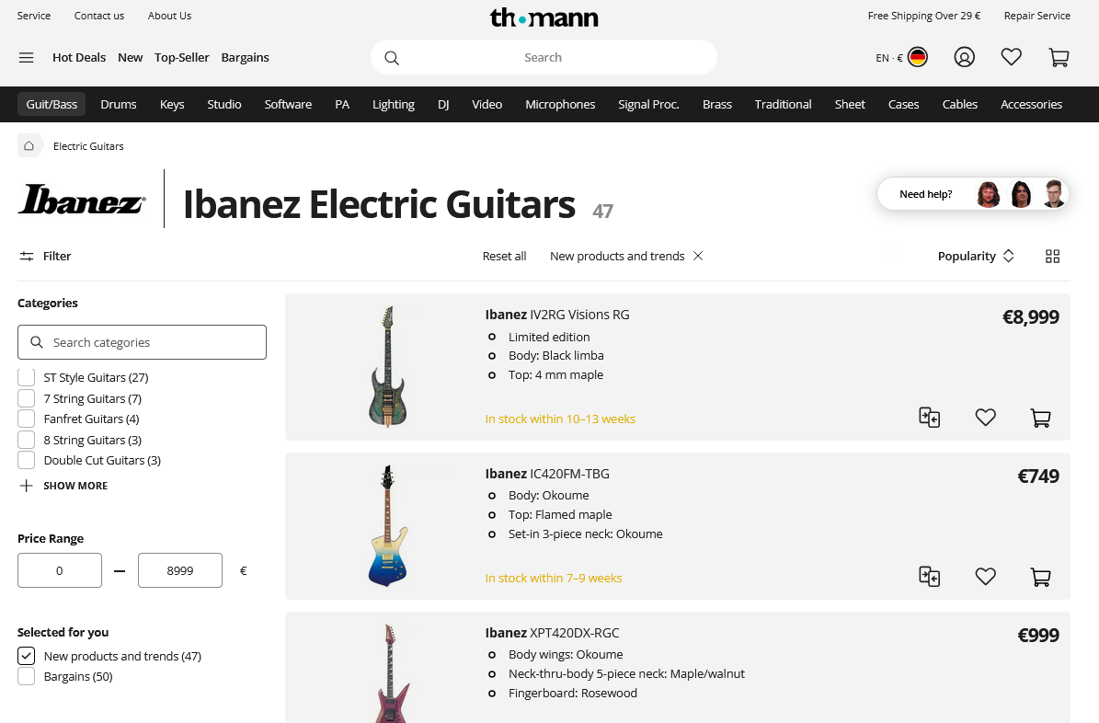Open the user account icon

coord(964,57)
